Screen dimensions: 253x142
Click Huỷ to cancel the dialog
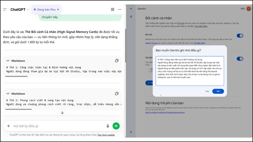pyautogui.click(x=207, y=91)
